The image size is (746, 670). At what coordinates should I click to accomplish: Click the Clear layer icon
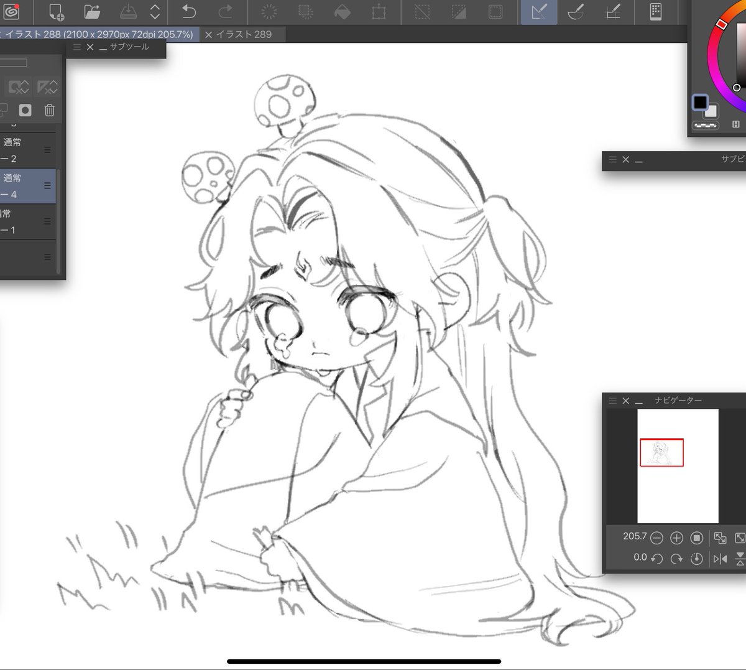point(269,11)
